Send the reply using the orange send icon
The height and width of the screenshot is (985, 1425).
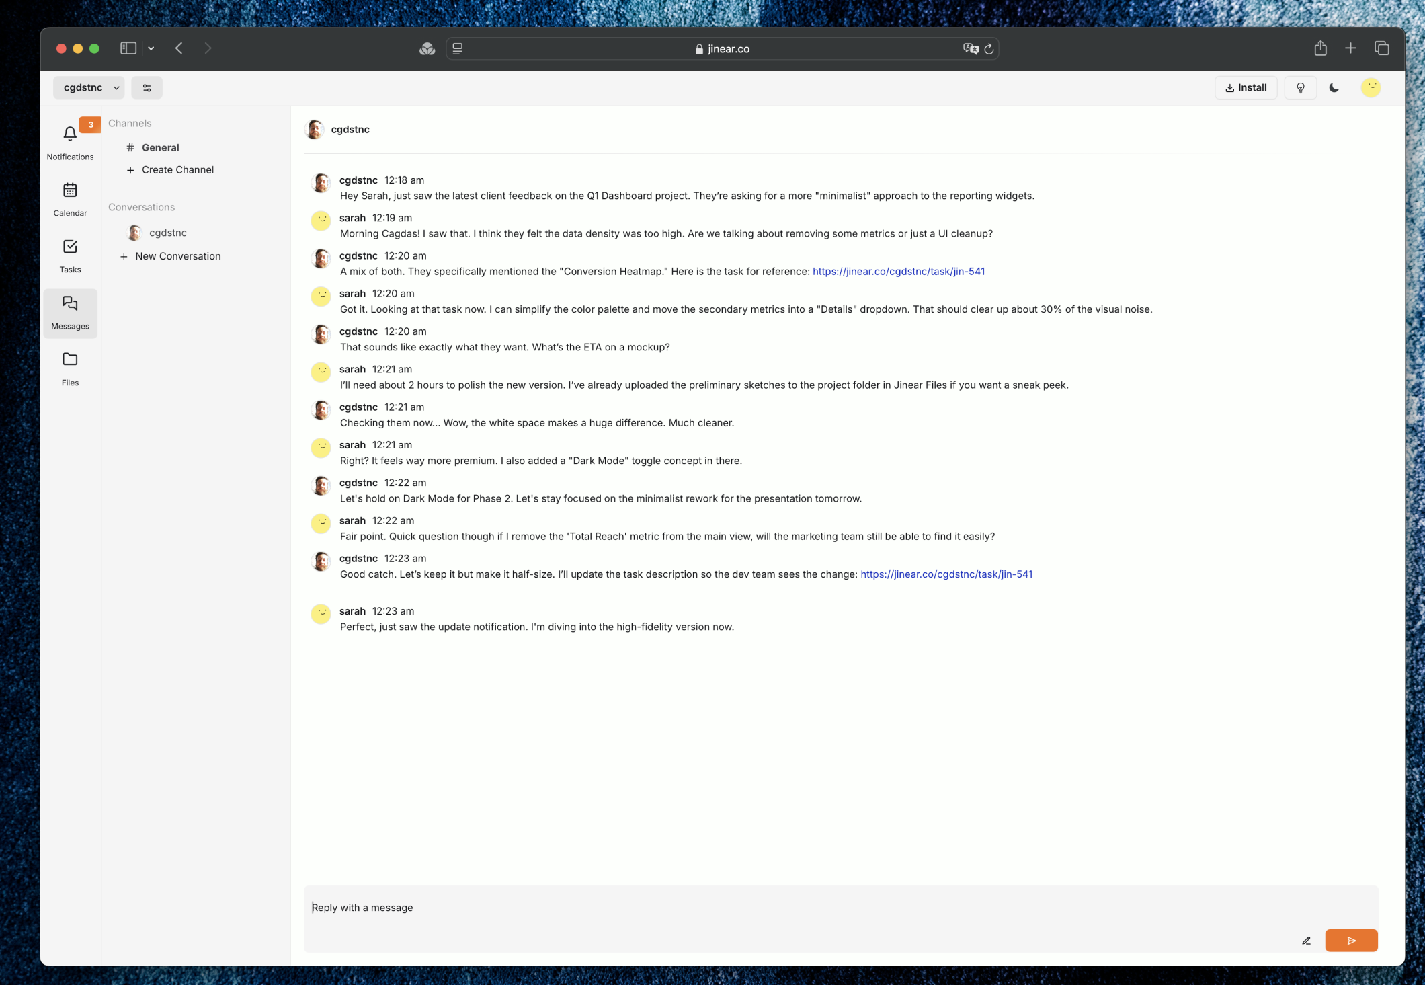[1351, 941]
